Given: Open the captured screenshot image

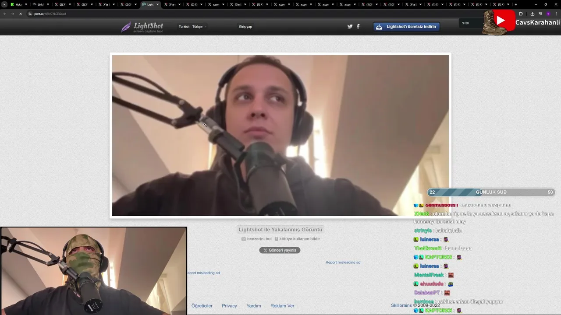Looking at the screenshot, I should click(x=280, y=135).
